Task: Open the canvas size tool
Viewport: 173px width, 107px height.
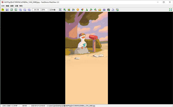Action: (x=73, y=10)
